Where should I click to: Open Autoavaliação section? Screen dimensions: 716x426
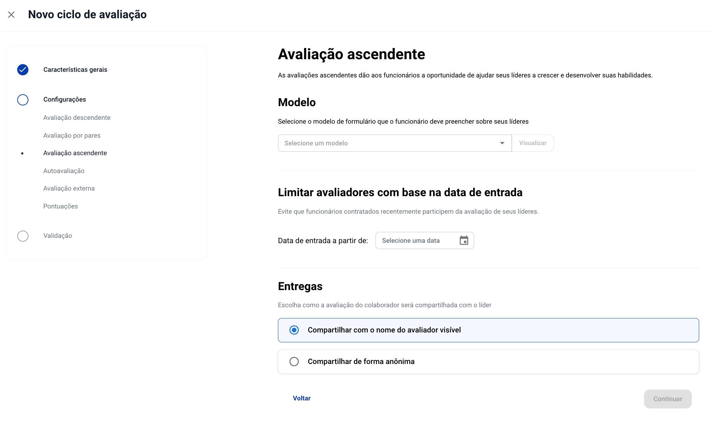point(64,171)
